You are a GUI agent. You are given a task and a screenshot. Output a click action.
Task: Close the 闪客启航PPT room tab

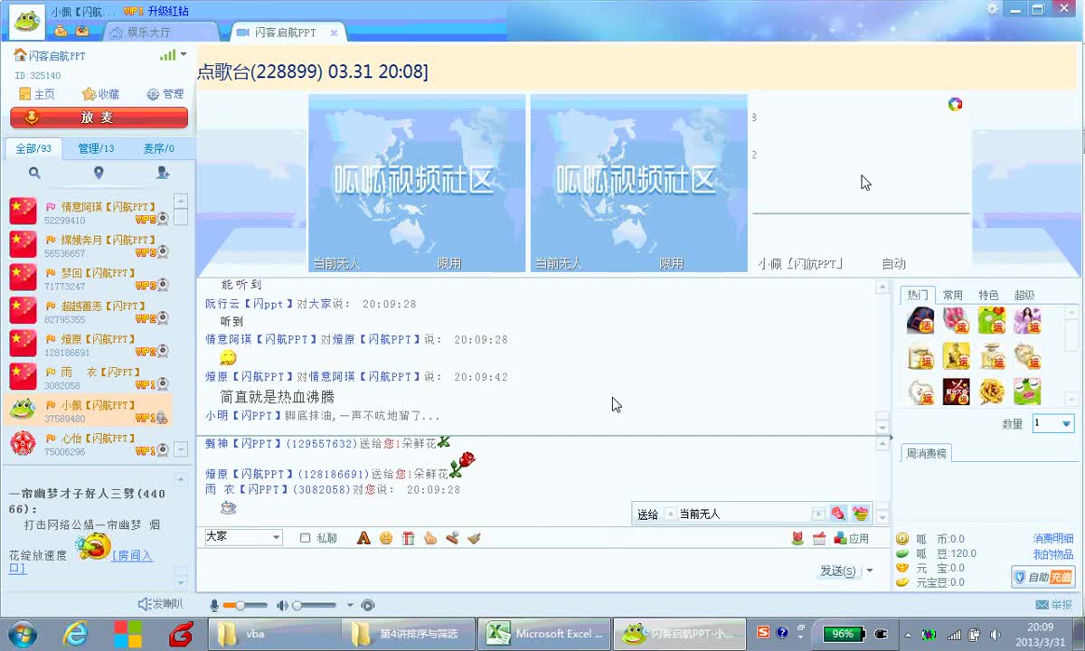[334, 33]
